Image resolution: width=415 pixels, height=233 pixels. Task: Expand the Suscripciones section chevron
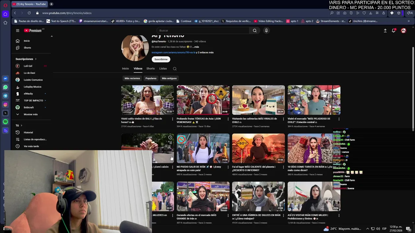(36, 59)
